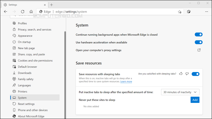This screenshot has height=119, width=212.
Task: Click the padlock icon for Privacy settings
Action: (x=14, y=29)
